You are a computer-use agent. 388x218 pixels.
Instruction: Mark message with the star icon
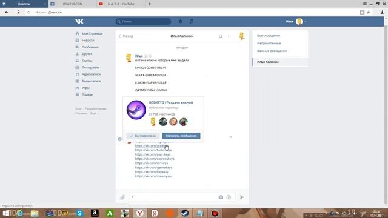pyautogui.click(x=230, y=137)
